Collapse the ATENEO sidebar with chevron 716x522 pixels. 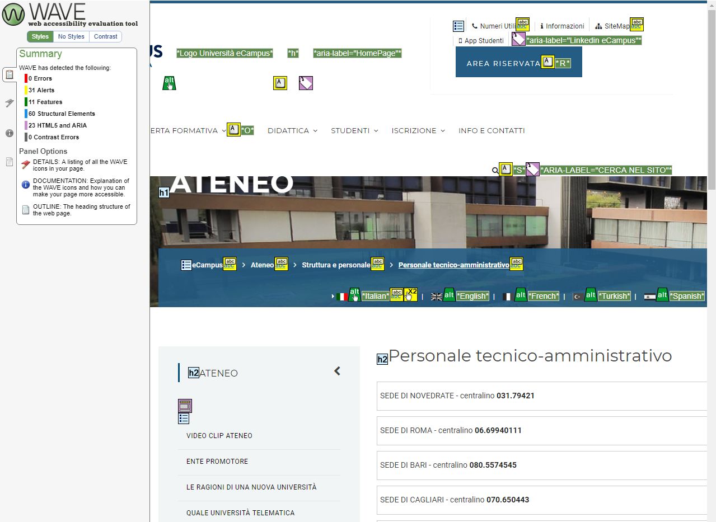337,371
